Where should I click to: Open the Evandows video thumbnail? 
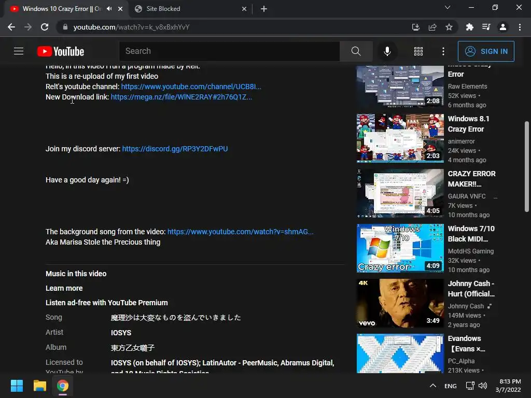(400, 353)
